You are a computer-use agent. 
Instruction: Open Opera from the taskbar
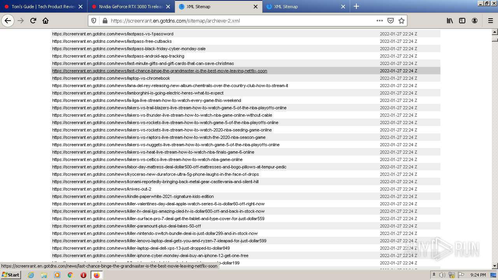pyautogui.click(x=83, y=275)
